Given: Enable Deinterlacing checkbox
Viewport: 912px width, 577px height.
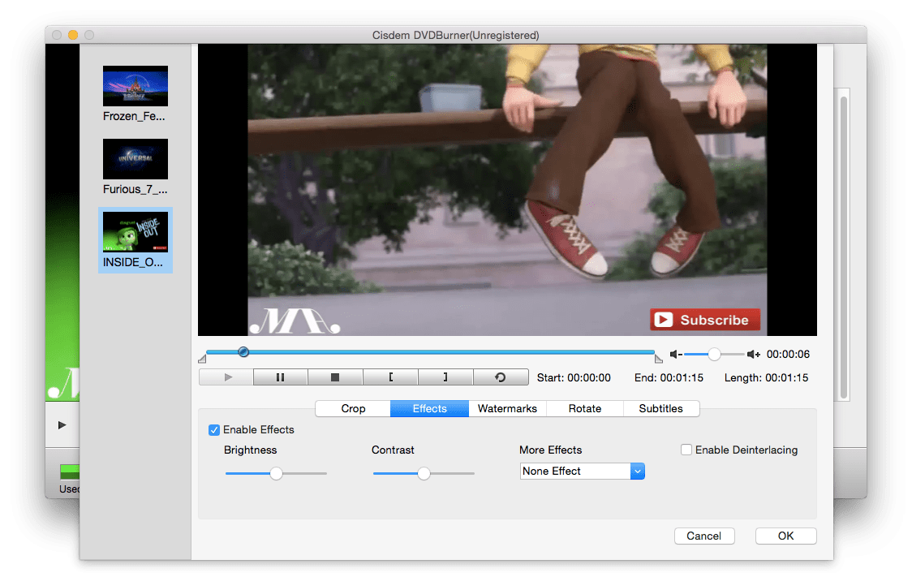Looking at the screenshot, I should pyautogui.click(x=686, y=450).
